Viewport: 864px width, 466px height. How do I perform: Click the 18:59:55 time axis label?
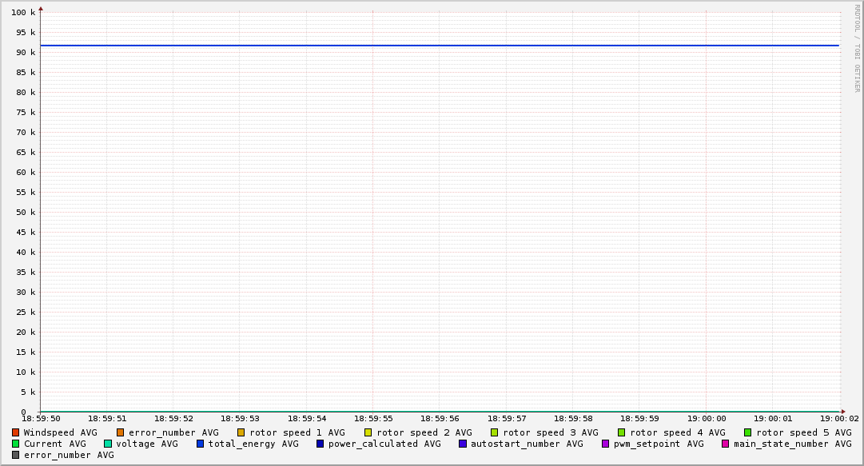click(373, 418)
